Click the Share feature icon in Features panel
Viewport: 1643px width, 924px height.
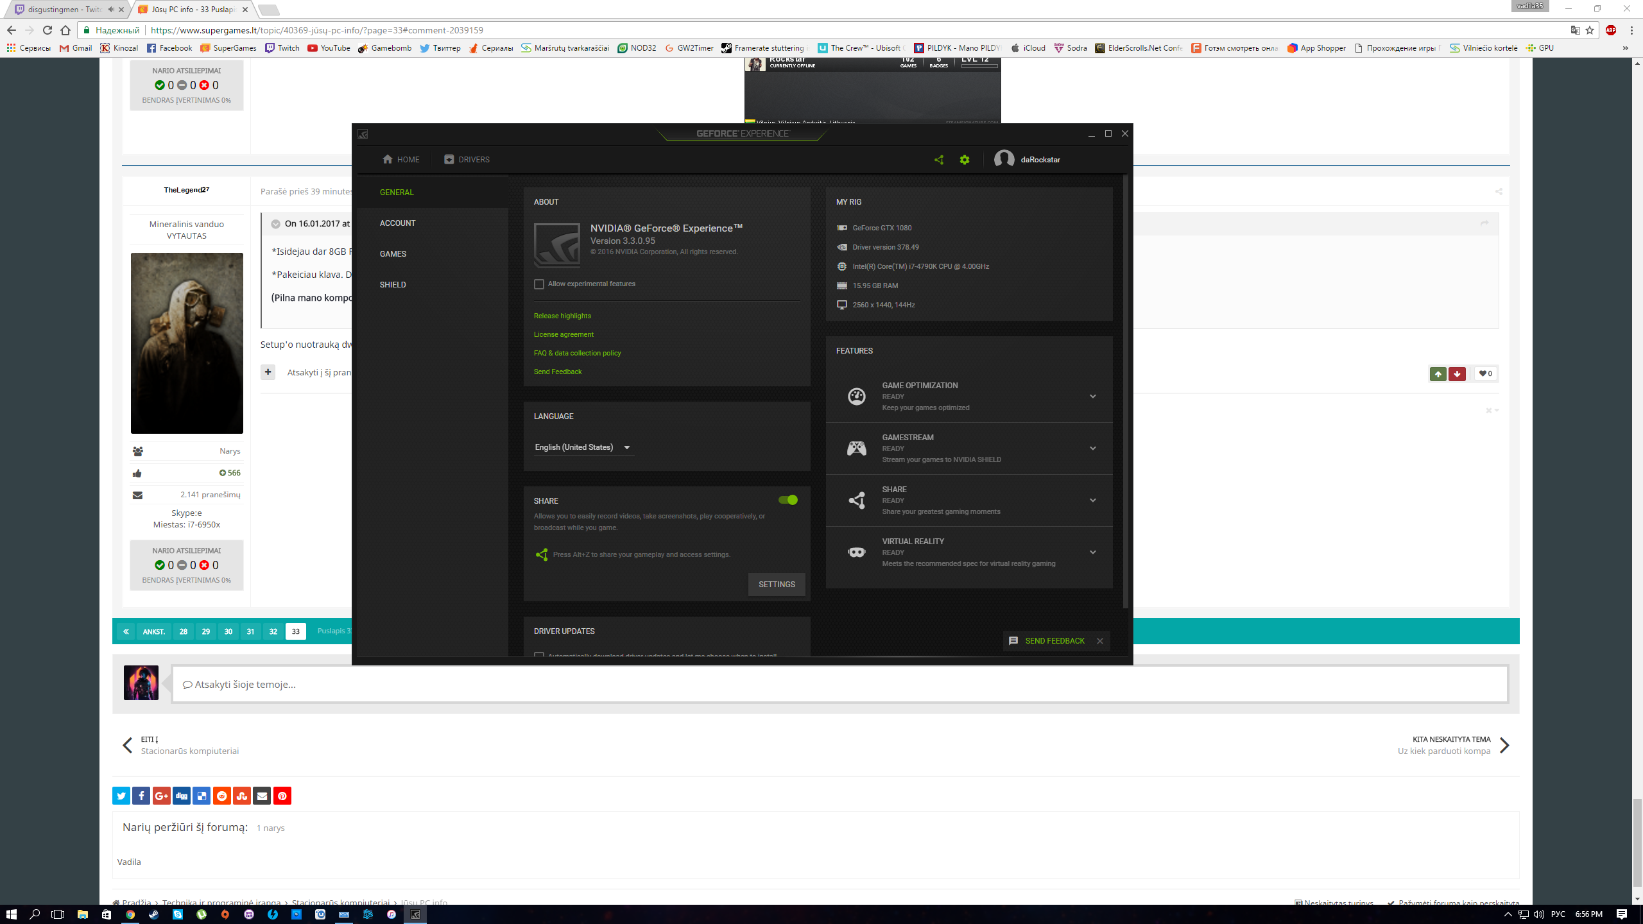pos(857,501)
